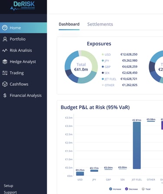Click the OTHER legend color dot

click(103, 85)
